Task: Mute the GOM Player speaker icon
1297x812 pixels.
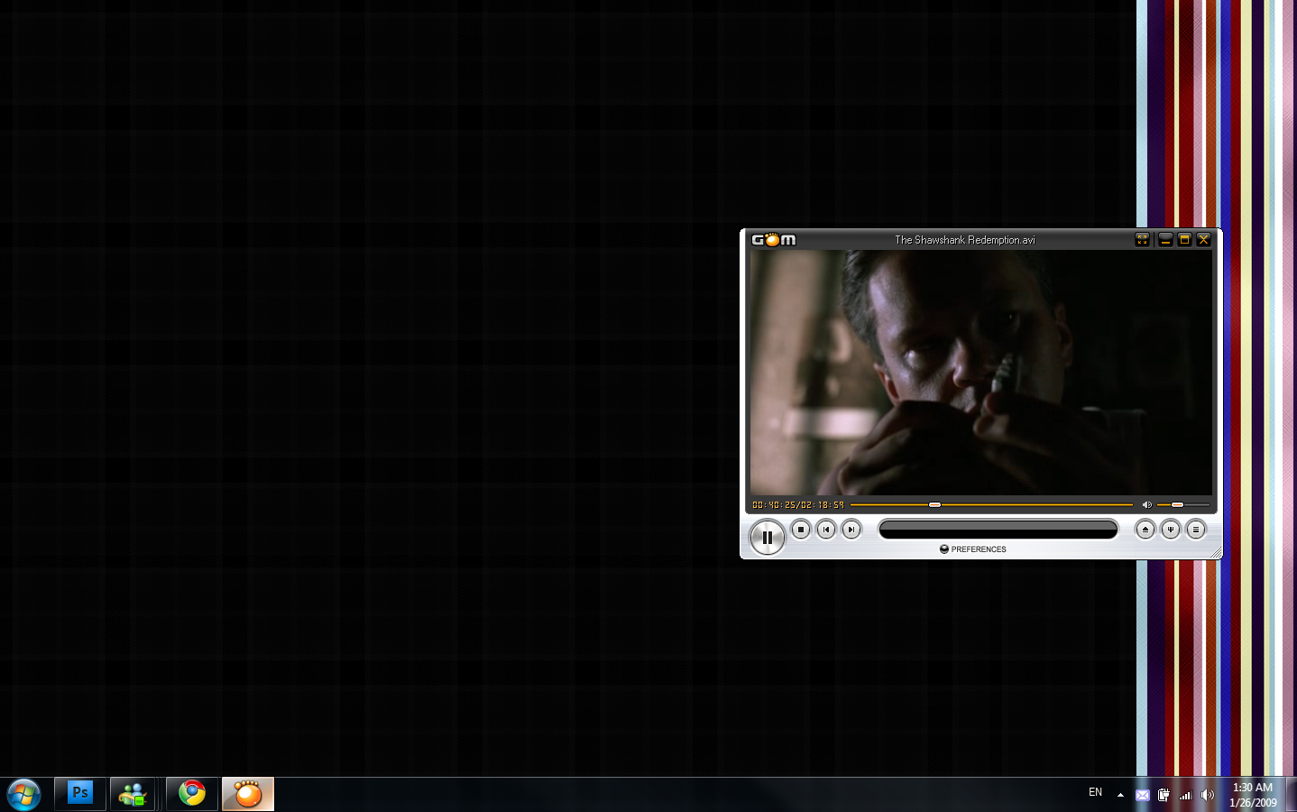Action: coord(1146,504)
